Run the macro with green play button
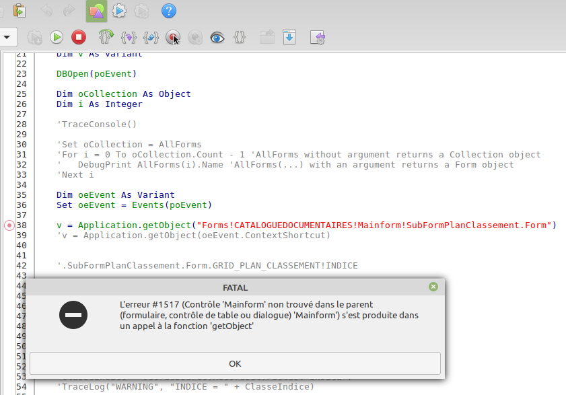Screen dimensions: 566x395 [x=57, y=38]
